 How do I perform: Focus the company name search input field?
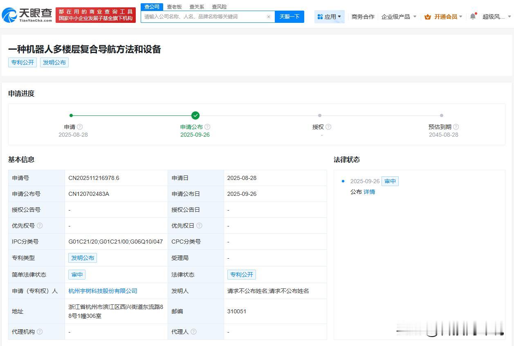(204, 17)
